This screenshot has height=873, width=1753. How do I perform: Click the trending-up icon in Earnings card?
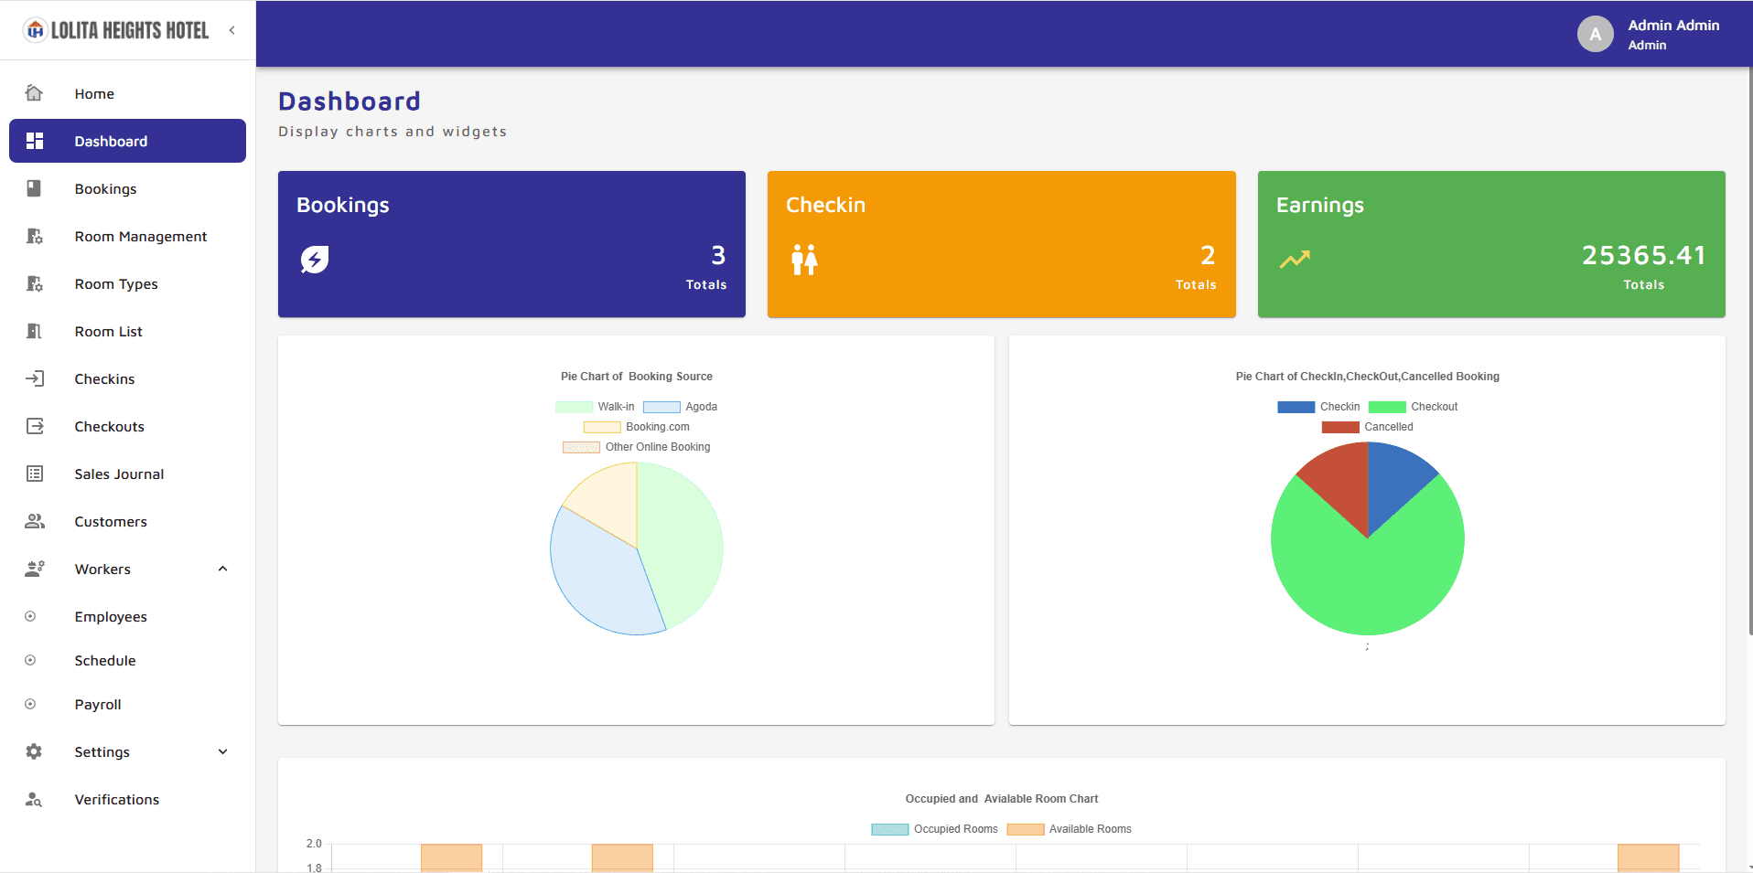coord(1295,260)
